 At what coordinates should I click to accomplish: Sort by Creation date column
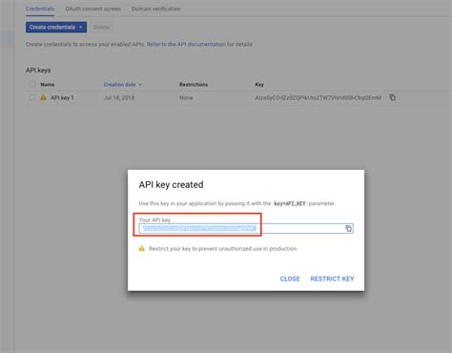(x=122, y=84)
